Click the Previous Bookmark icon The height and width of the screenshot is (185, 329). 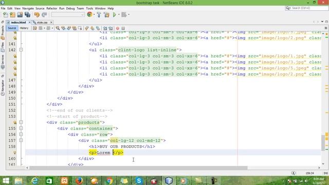(87, 28)
